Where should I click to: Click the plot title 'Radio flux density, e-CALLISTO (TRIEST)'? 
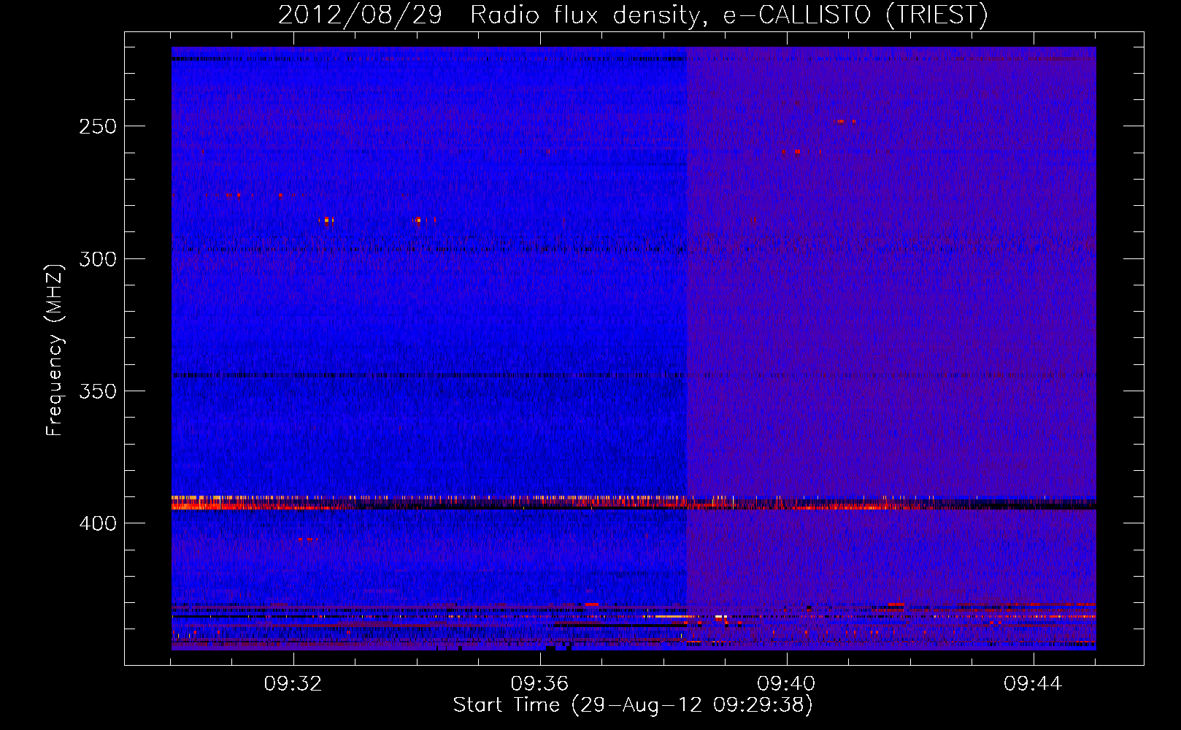click(728, 15)
